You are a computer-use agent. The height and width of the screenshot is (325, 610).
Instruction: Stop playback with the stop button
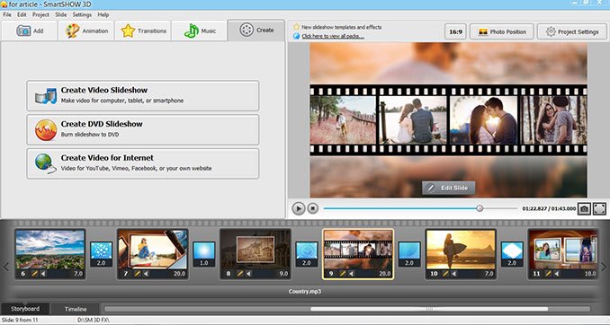pyautogui.click(x=313, y=208)
